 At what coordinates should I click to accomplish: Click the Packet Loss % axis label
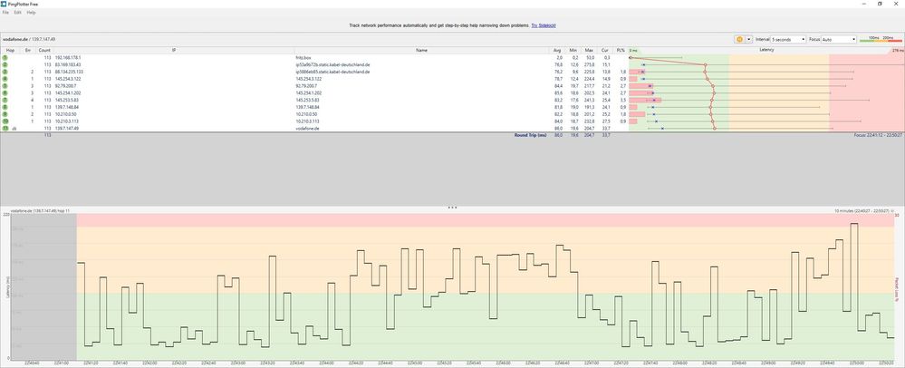click(896, 287)
